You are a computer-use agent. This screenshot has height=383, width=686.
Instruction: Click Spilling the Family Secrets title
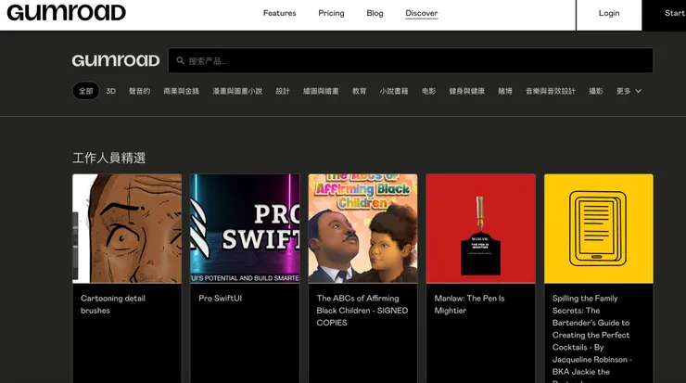592,338
